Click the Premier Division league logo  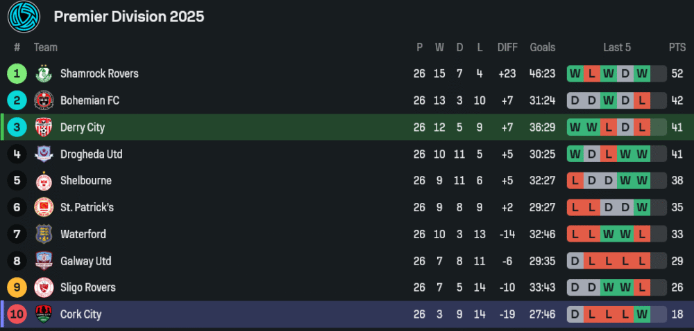pos(24,17)
